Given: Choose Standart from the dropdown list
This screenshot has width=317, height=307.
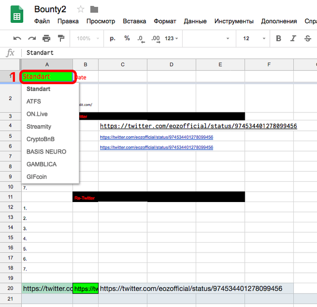Looking at the screenshot, I should 50,89.
